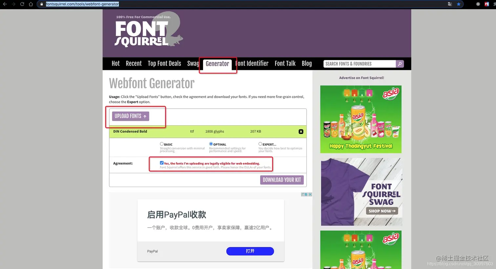Toggle the legal eligibility agreement checkbox

162,163
